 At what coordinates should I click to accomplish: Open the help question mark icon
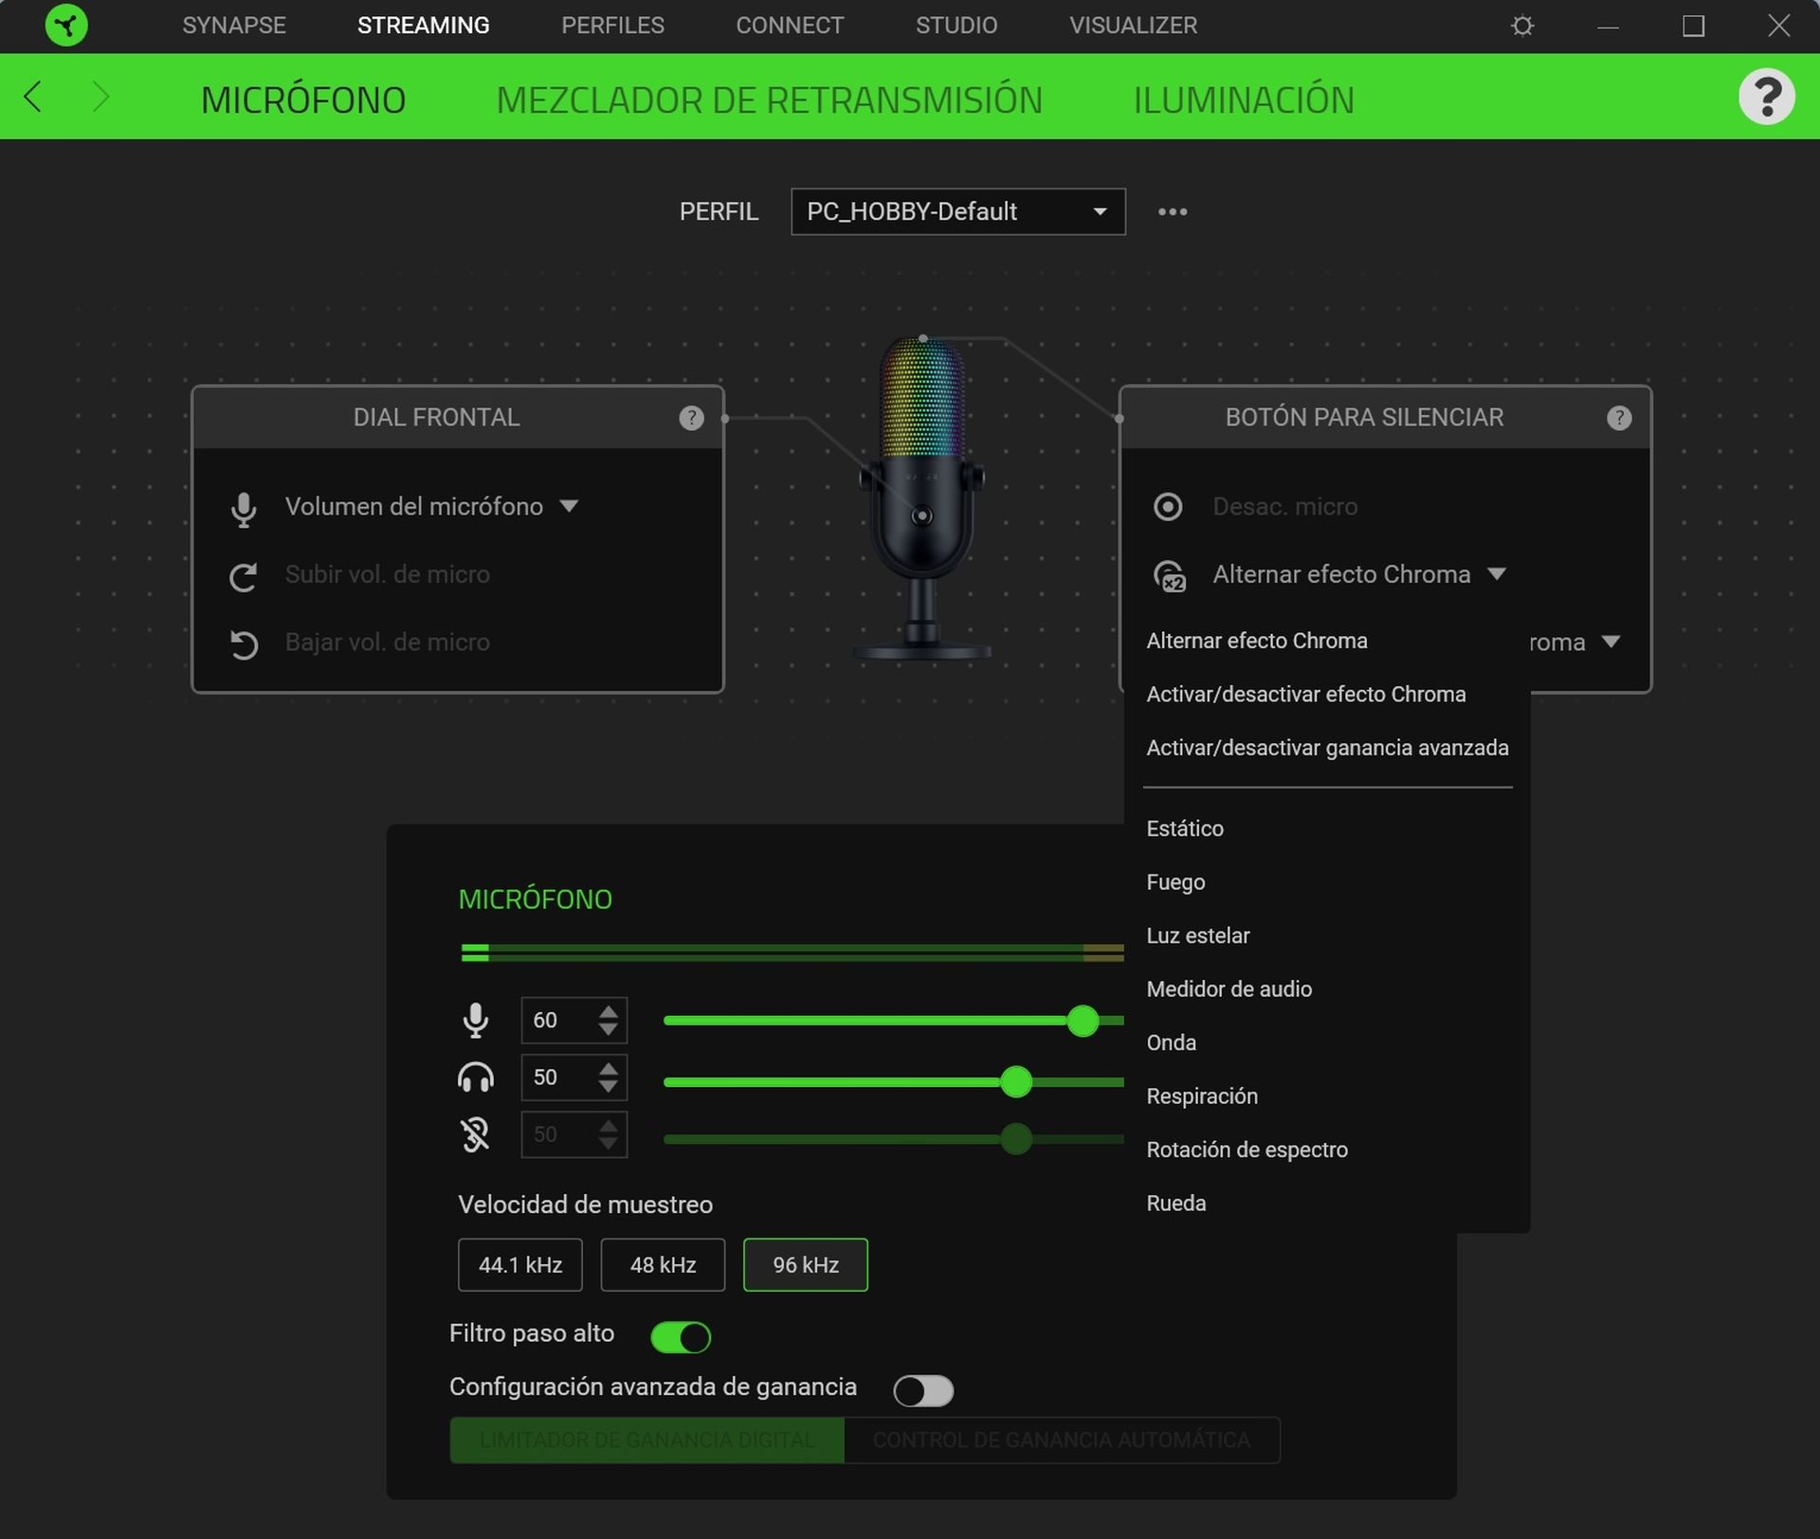(1768, 96)
